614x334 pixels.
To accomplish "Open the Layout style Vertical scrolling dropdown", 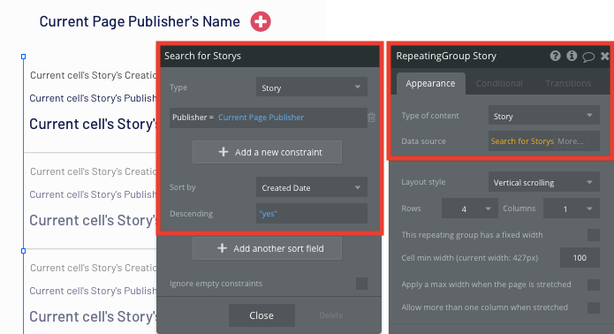I will coord(544,182).
